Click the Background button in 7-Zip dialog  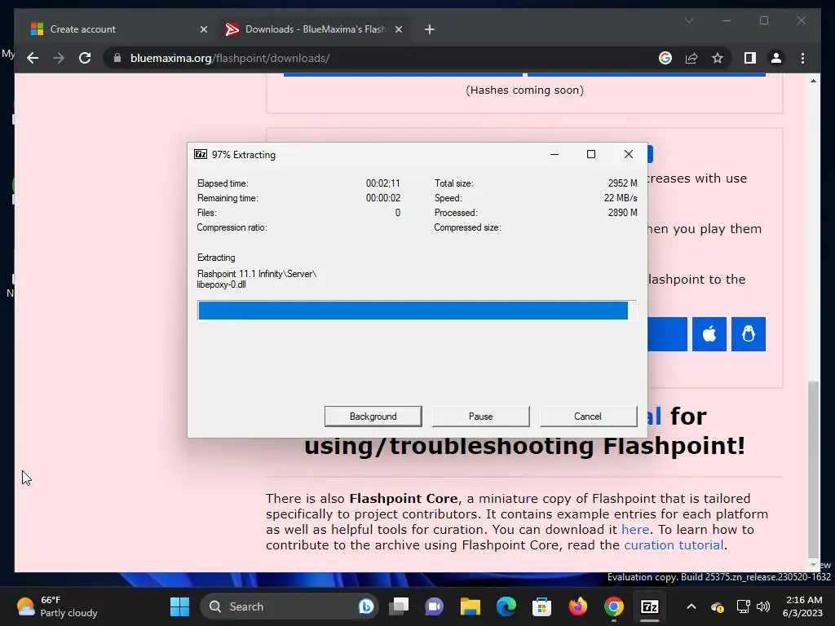373,417
